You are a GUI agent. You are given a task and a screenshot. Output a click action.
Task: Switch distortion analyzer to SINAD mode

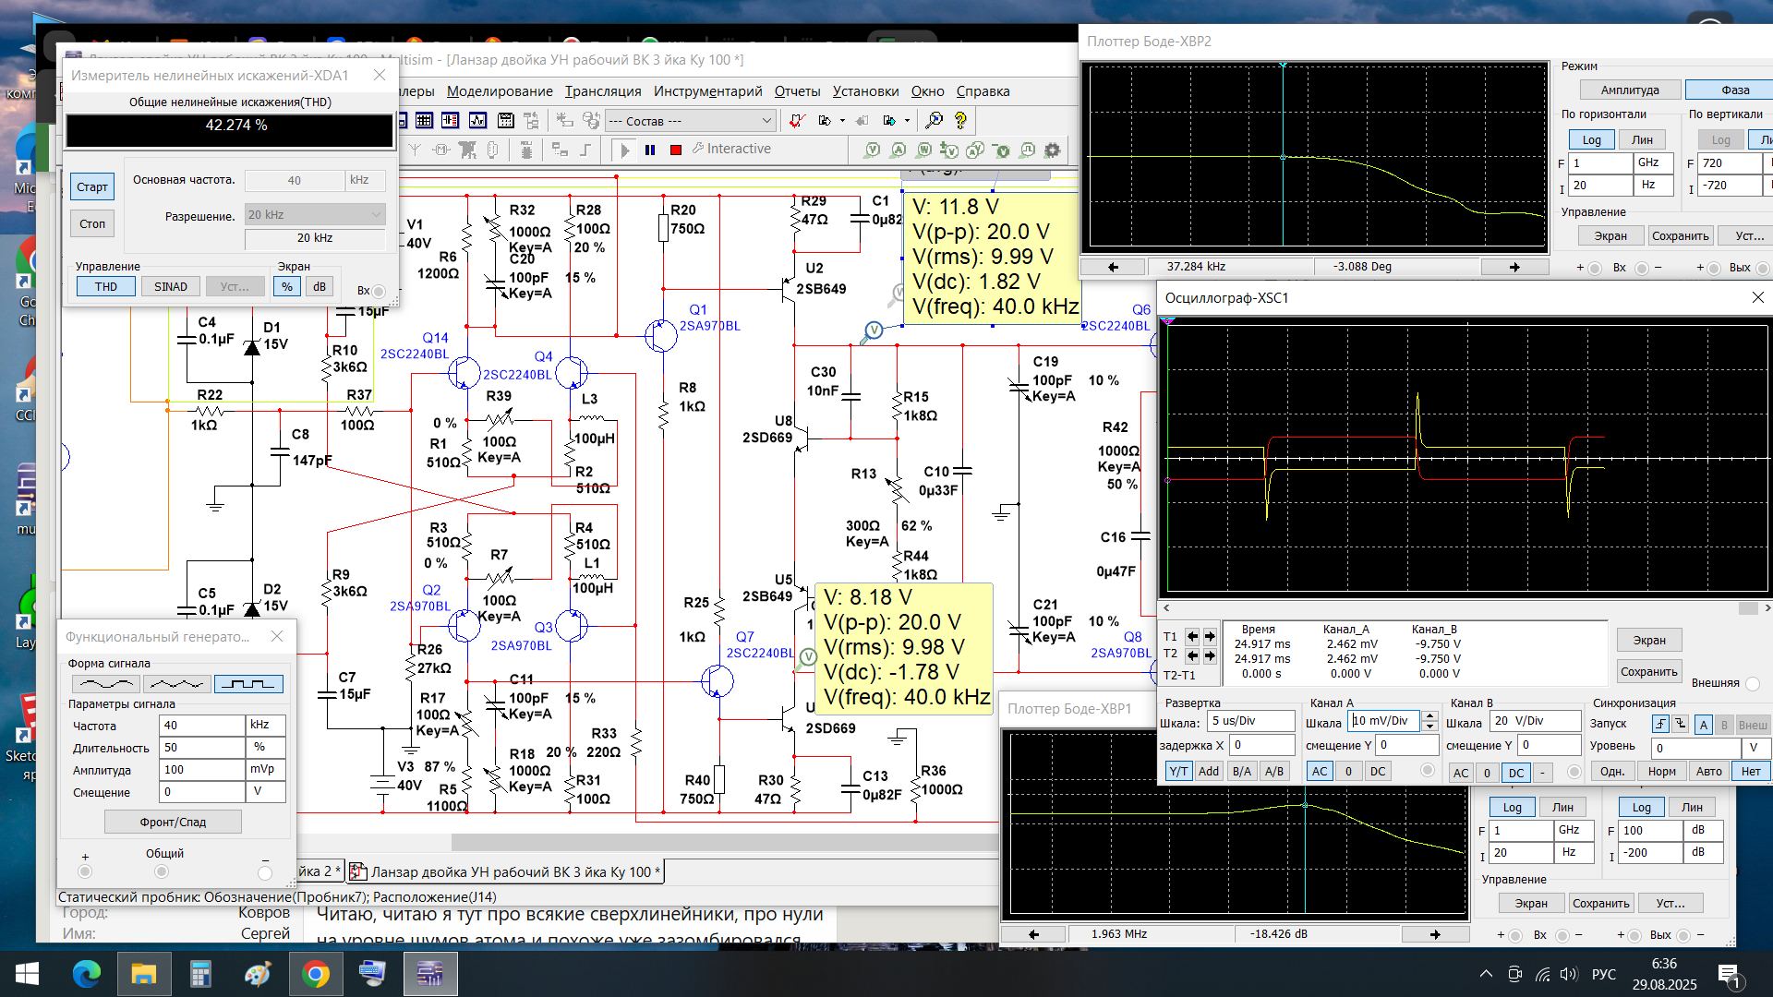pos(171,287)
